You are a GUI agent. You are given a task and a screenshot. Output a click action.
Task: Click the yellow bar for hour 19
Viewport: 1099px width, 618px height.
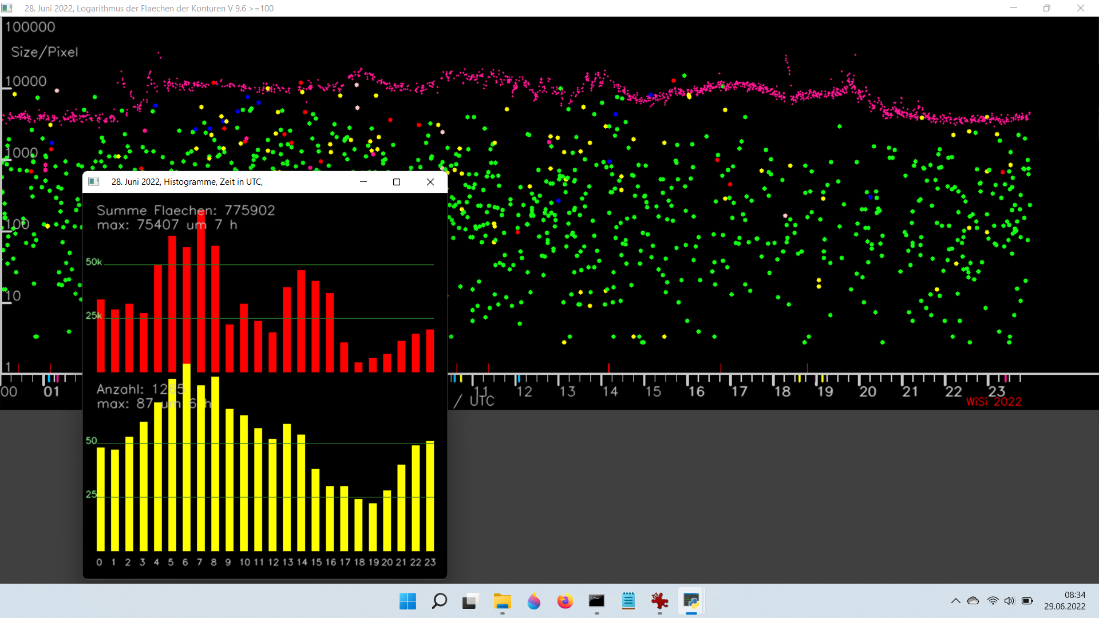(x=373, y=527)
